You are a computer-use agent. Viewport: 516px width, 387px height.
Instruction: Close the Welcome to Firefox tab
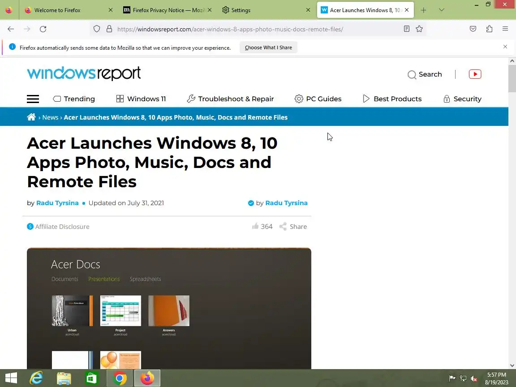(x=111, y=10)
